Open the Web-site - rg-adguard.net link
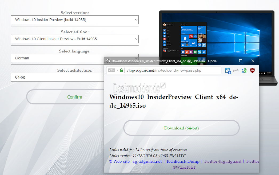 pos(137,161)
